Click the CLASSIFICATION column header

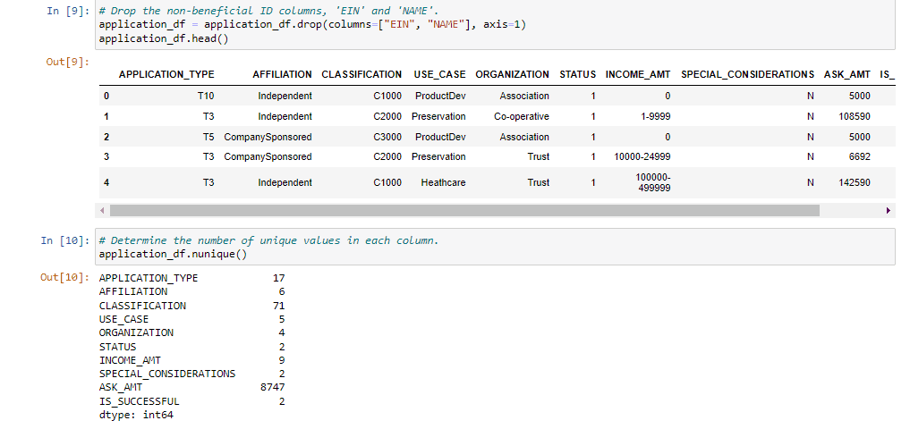point(361,74)
